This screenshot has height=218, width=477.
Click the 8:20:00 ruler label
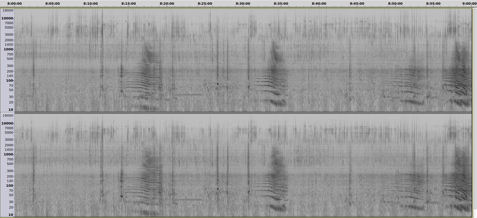pyautogui.click(x=167, y=3)
